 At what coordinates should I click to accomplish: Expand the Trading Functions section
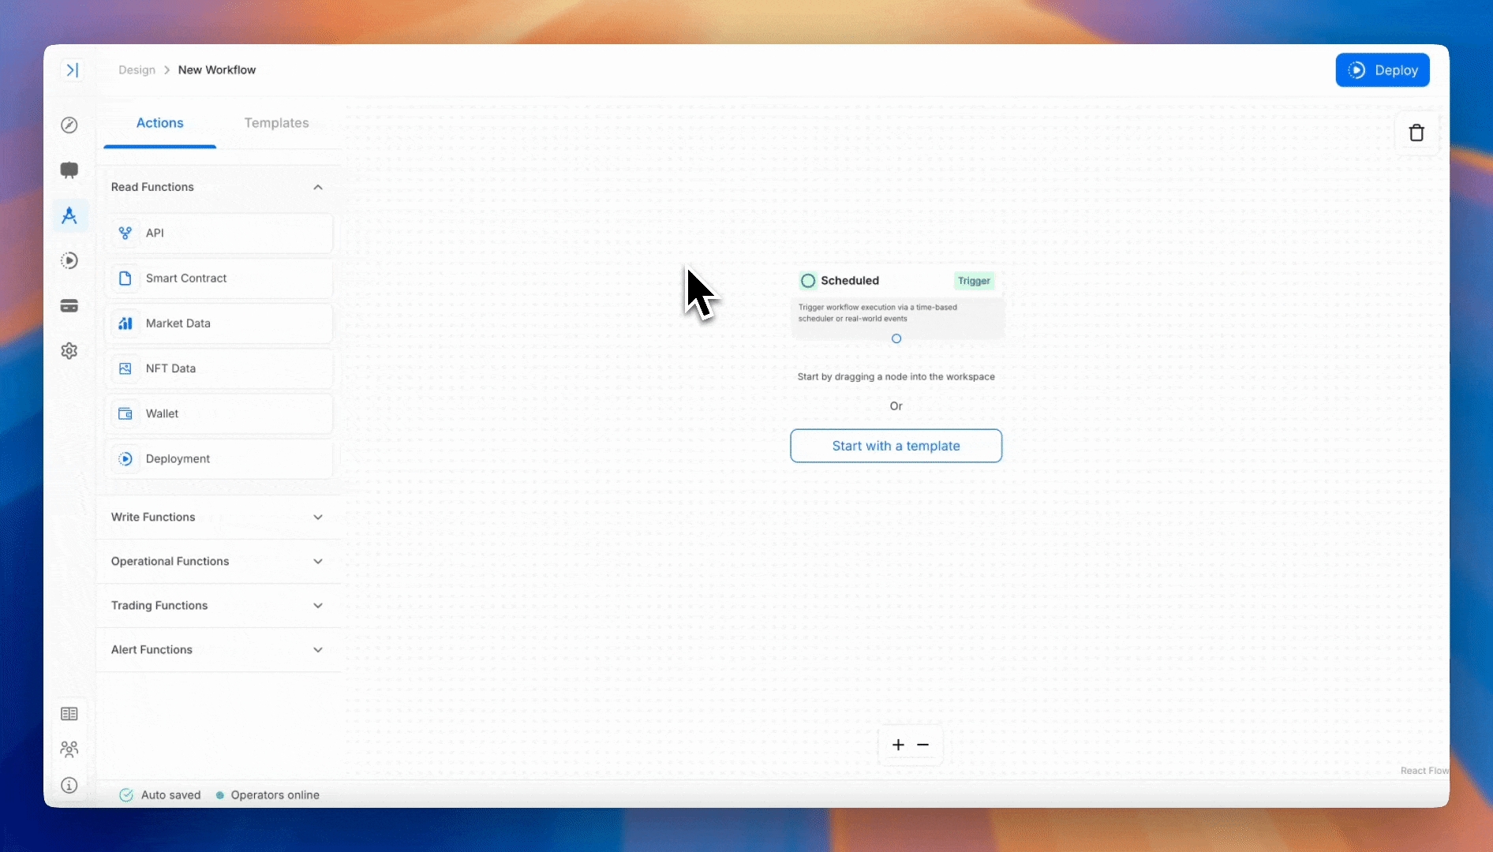coord(317,606)
